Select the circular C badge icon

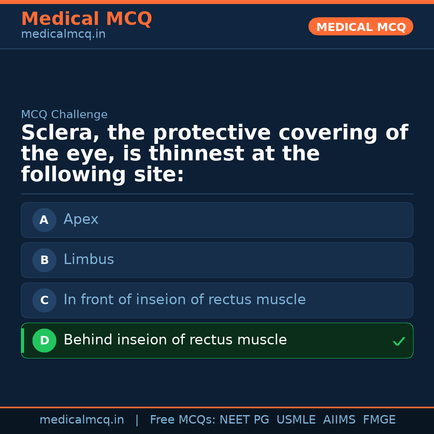tap(44, 300)
